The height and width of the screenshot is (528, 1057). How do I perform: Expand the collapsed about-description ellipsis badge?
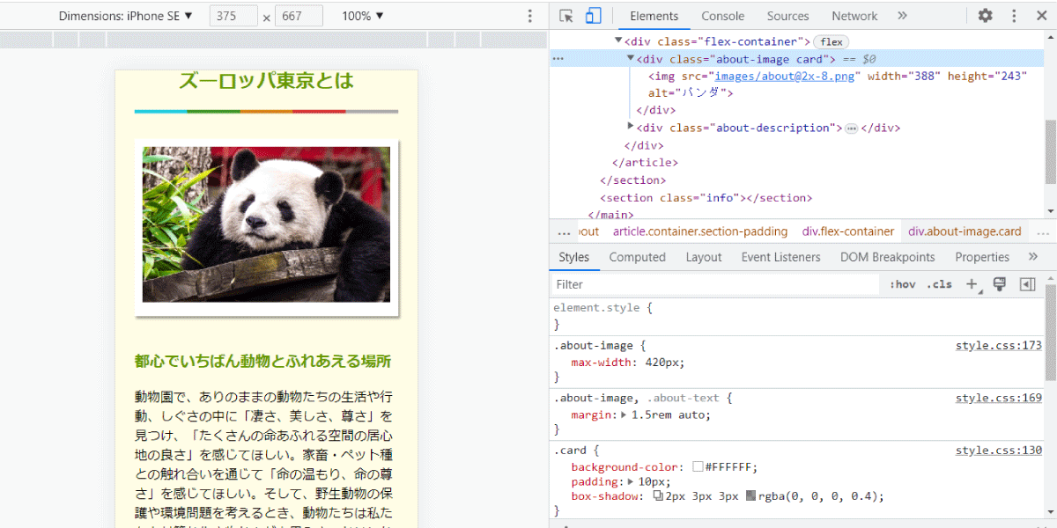(x=851, y=128)
